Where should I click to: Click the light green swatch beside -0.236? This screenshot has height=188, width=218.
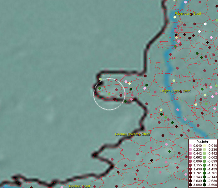(205, 149)
